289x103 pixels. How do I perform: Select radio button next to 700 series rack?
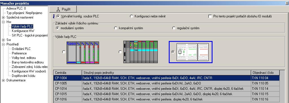pos(120,52)
